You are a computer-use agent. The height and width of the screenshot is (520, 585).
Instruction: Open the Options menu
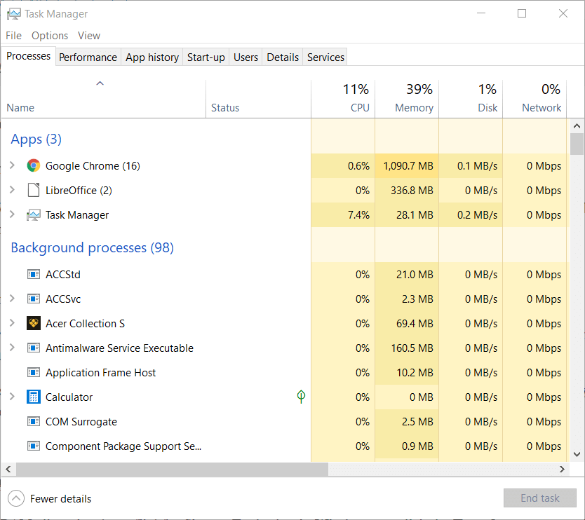50,36
